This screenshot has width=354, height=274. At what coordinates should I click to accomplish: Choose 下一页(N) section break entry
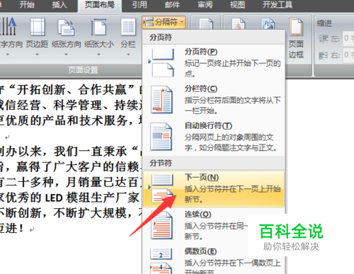pyautogui.click(x=214, y=189)
